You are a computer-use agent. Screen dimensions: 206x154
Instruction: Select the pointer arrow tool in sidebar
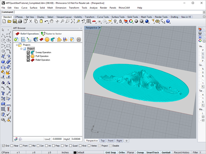pyautogui.click(x=3, y=30)
